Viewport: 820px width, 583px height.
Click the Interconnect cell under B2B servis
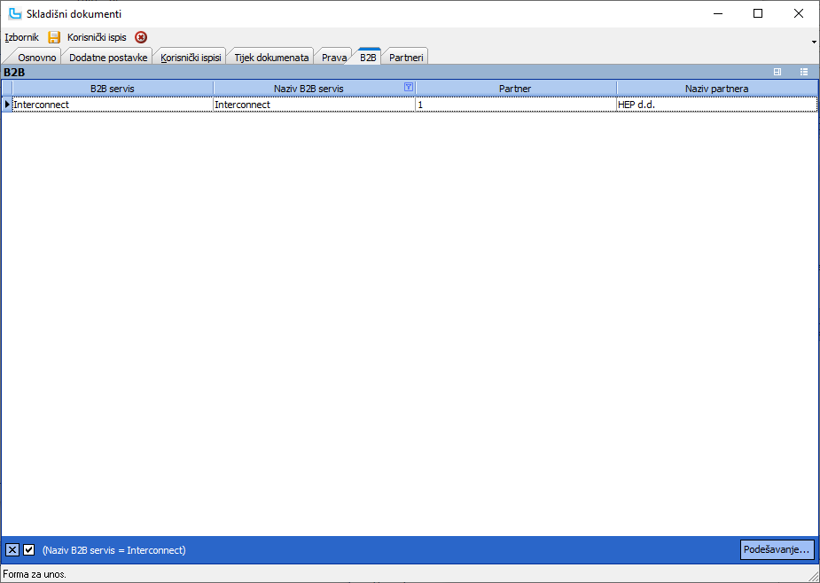(112, 105)
